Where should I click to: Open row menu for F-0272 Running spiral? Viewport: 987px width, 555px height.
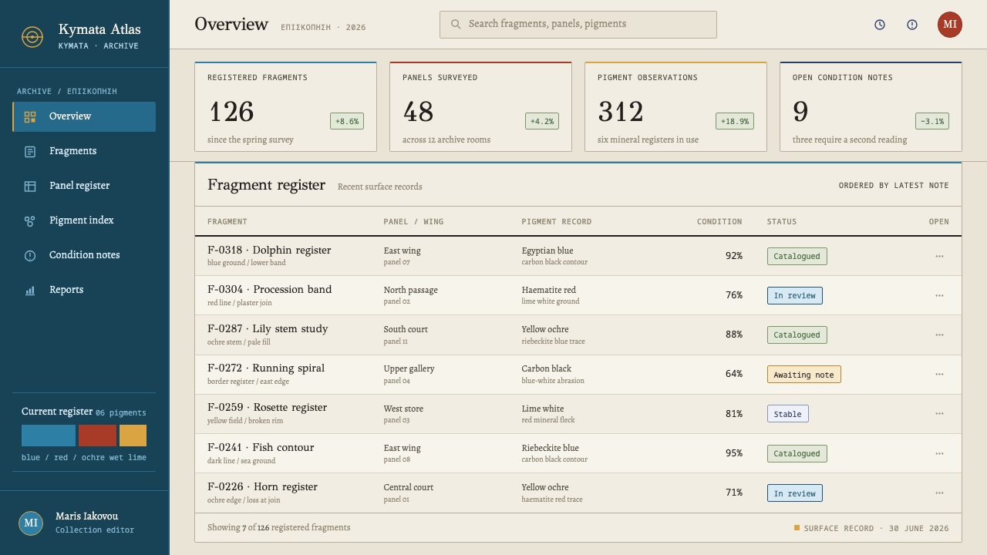pyautogui.click(x=939, y=374)
